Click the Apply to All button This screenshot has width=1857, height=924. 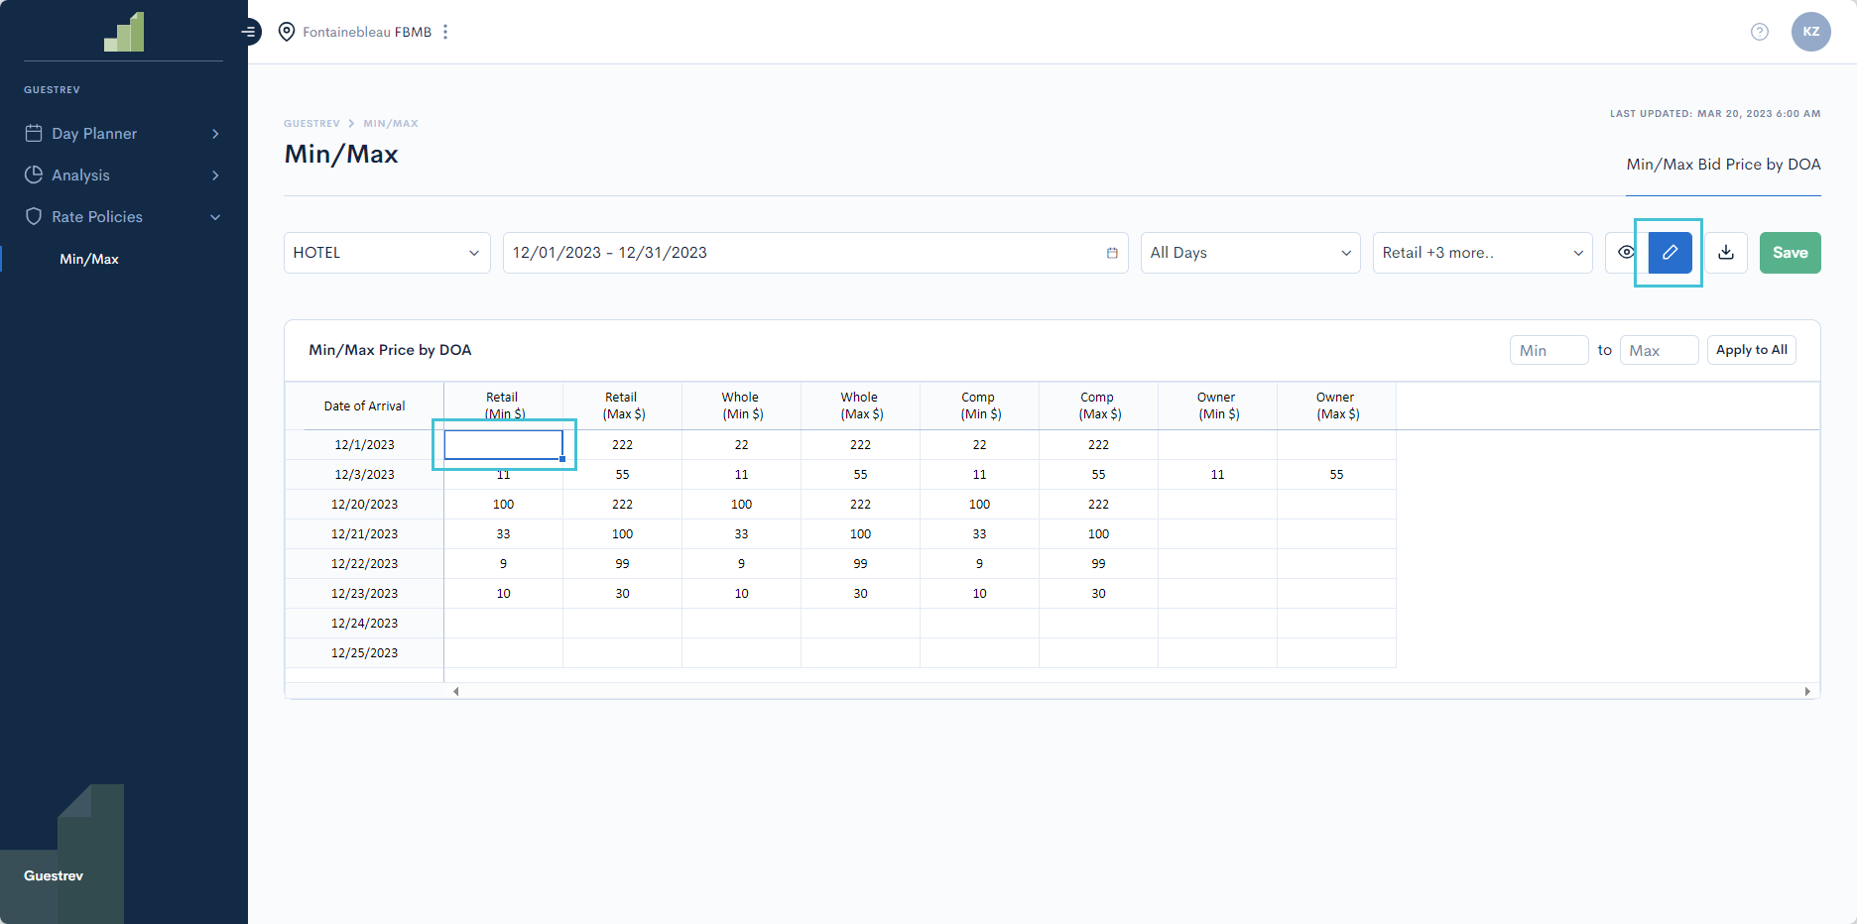pyautogui.click(x=1751, y=350)
